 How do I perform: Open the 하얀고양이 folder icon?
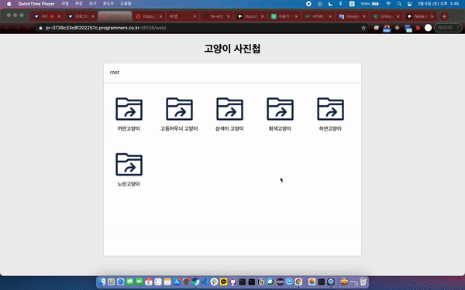coord(330,109)
